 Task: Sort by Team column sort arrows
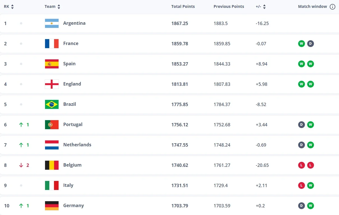coord(59,7)
